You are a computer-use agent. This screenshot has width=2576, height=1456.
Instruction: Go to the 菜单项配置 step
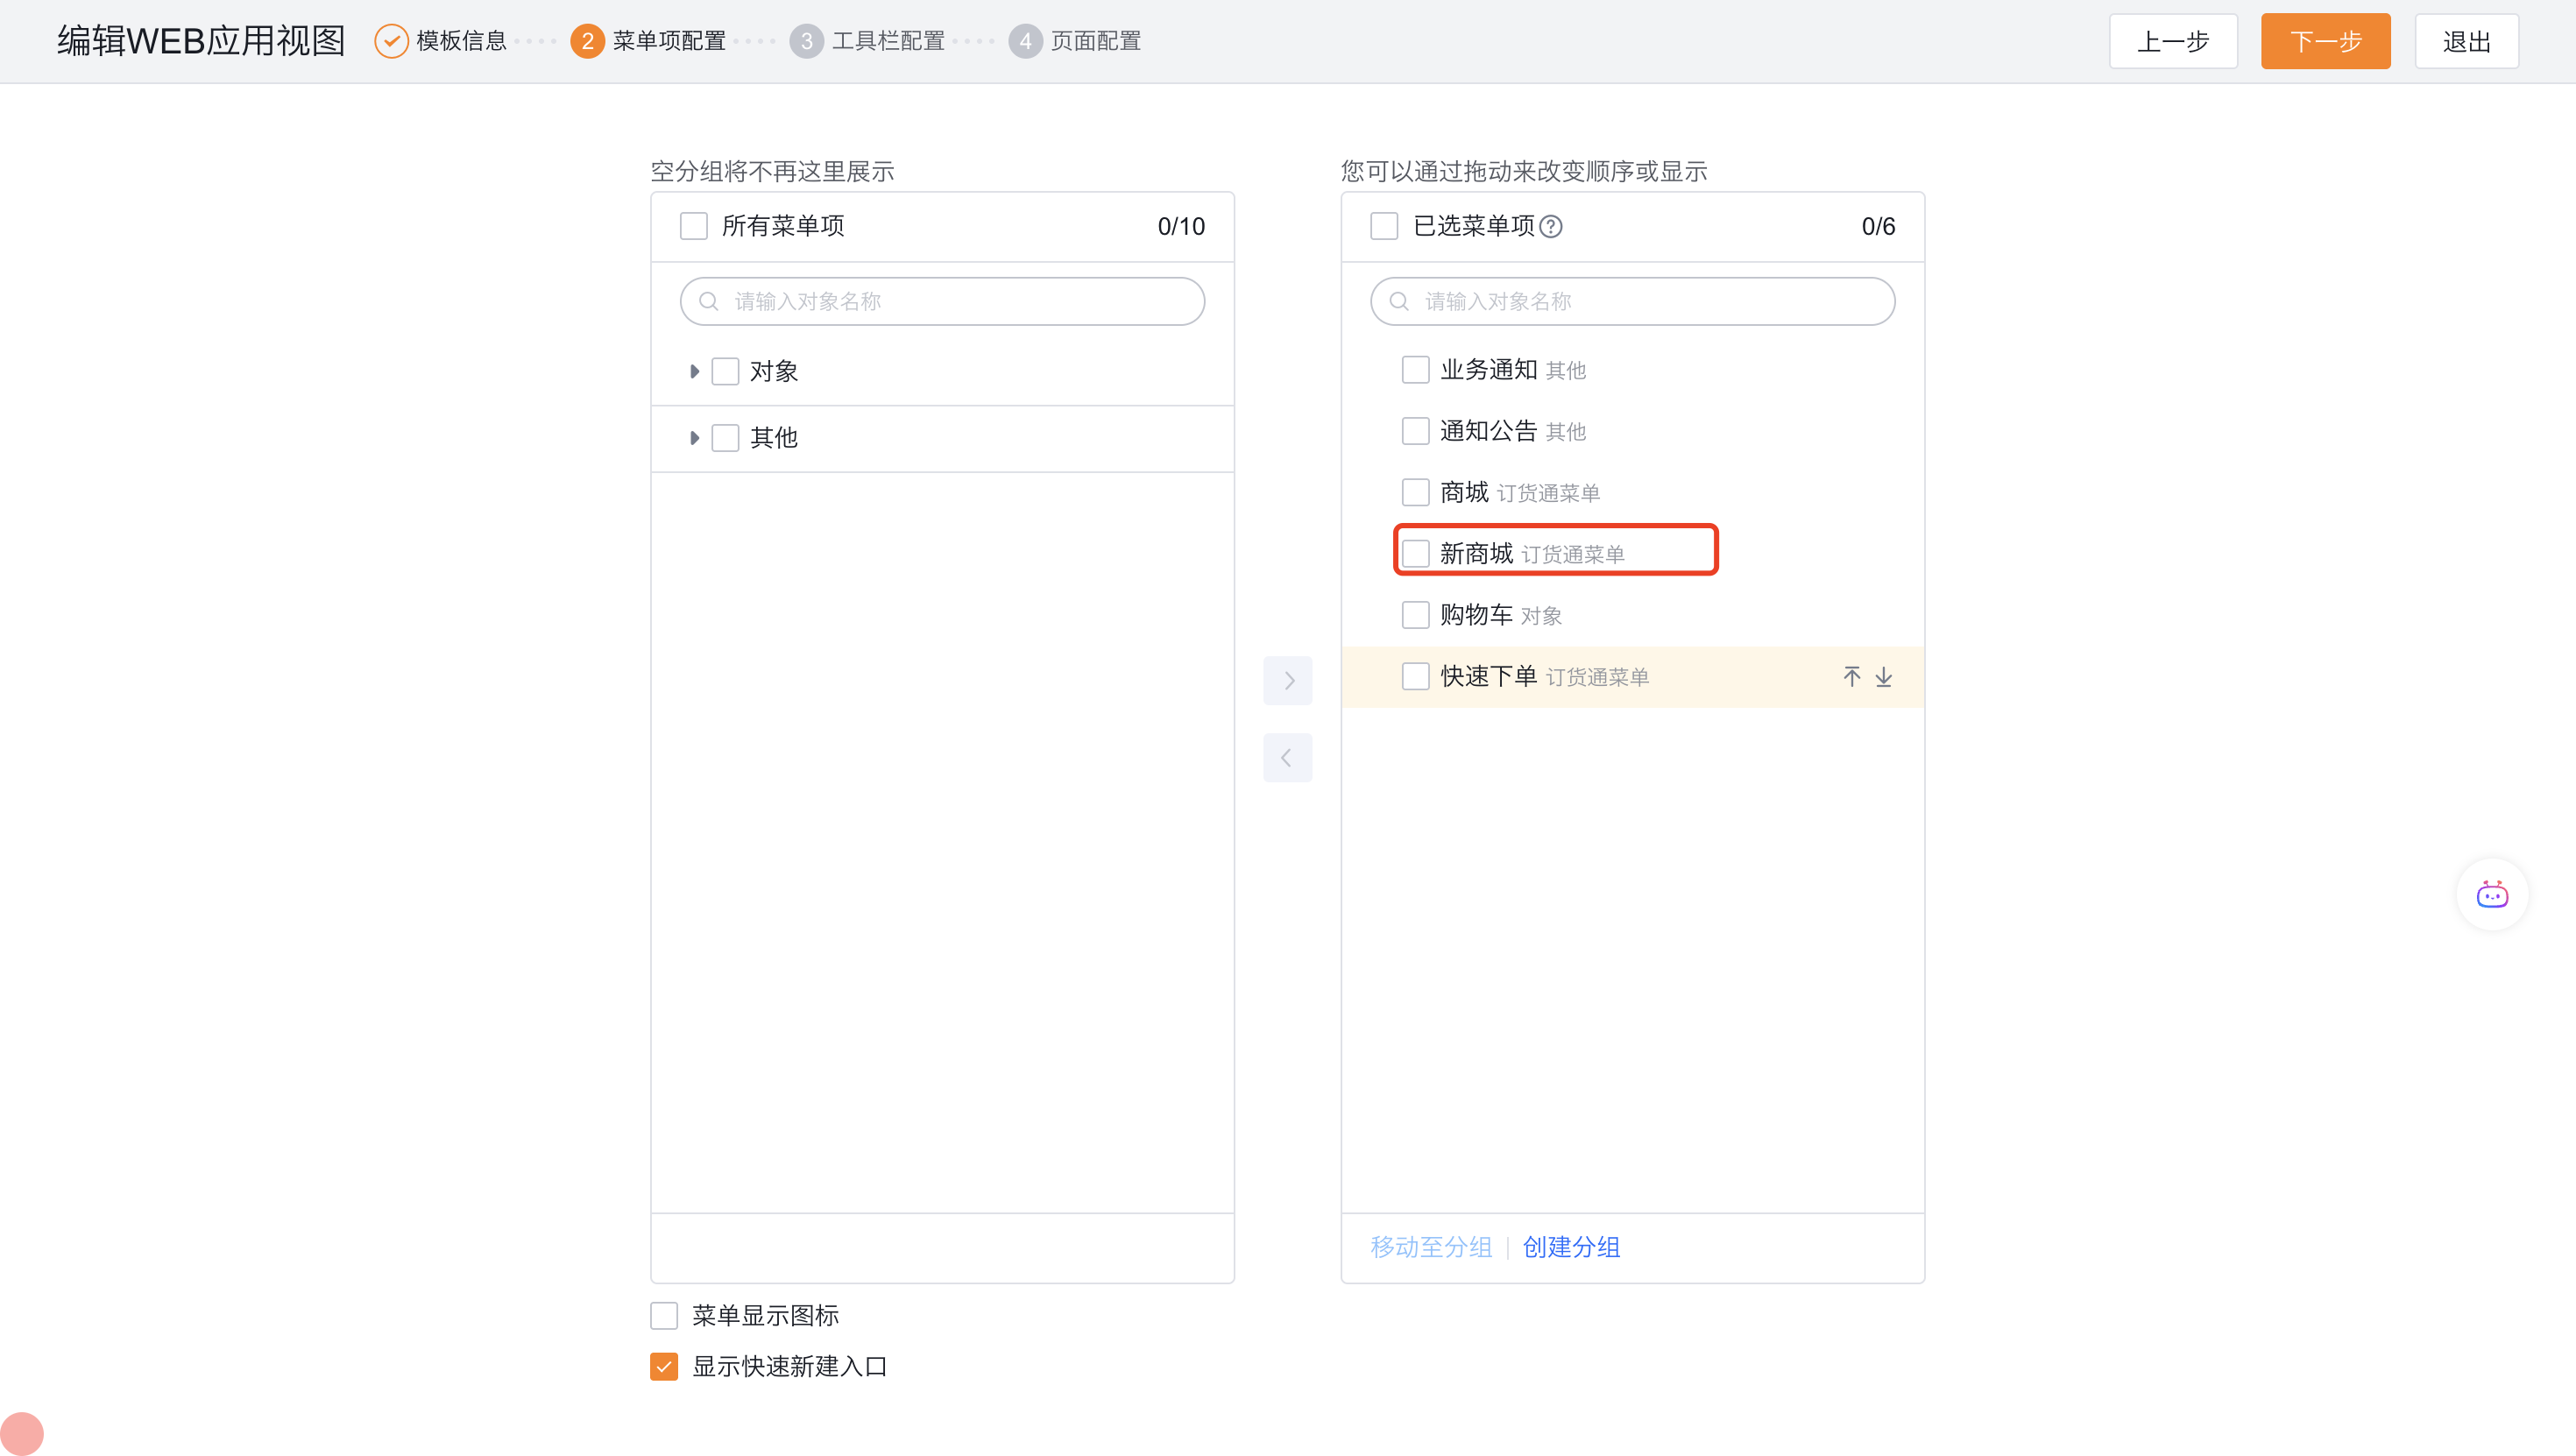coord(669,41)
